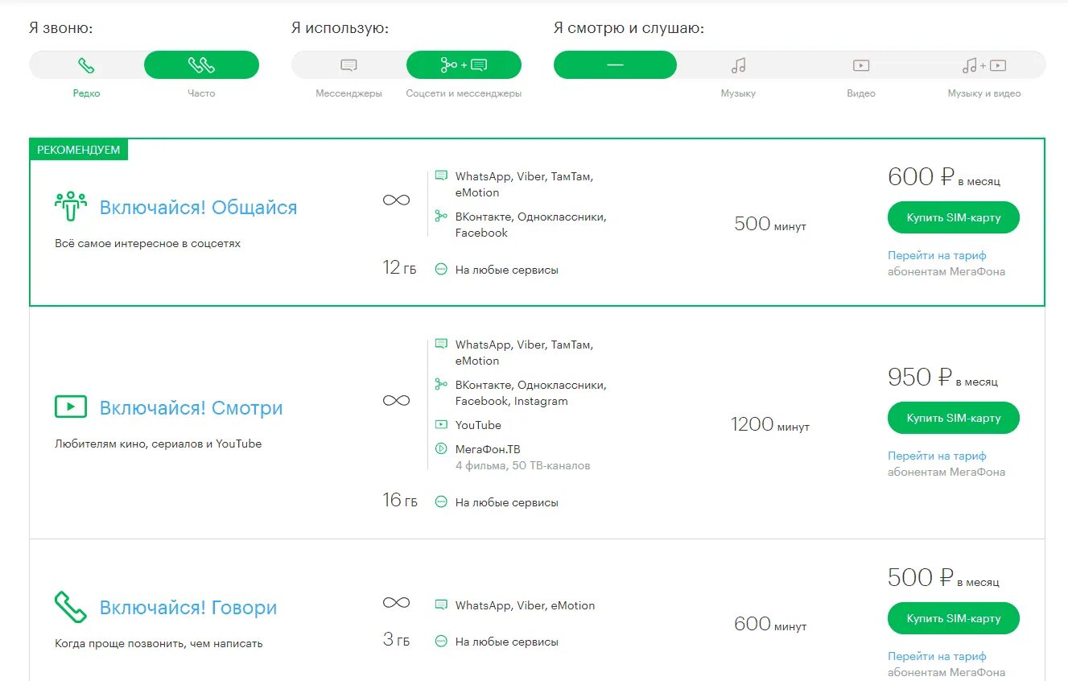This screenshot has width=1068, height=681.
Task: Click the infinity symbol in Говори row
Action: (x=396, y=602)
